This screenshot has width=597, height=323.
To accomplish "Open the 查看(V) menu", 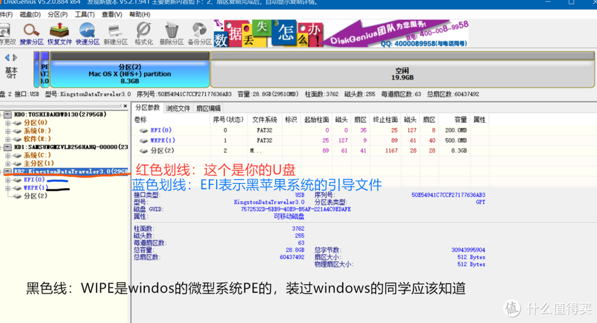I will click(x=112, y=14).
